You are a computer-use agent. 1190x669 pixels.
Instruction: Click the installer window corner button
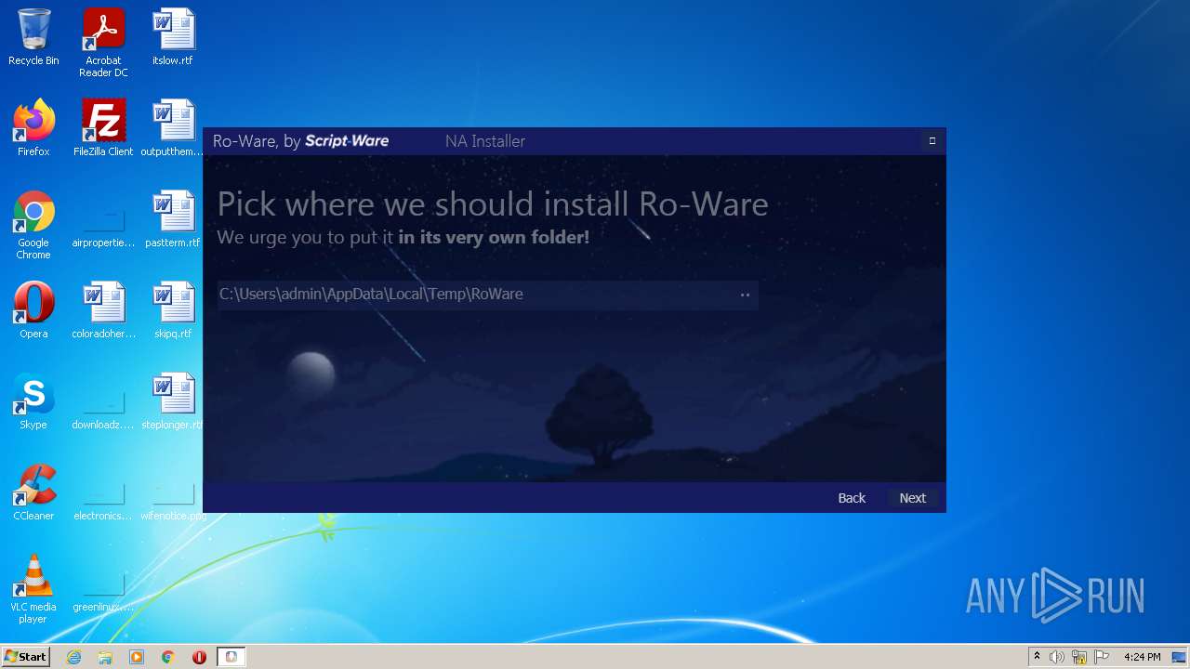[x=932, y=141]
